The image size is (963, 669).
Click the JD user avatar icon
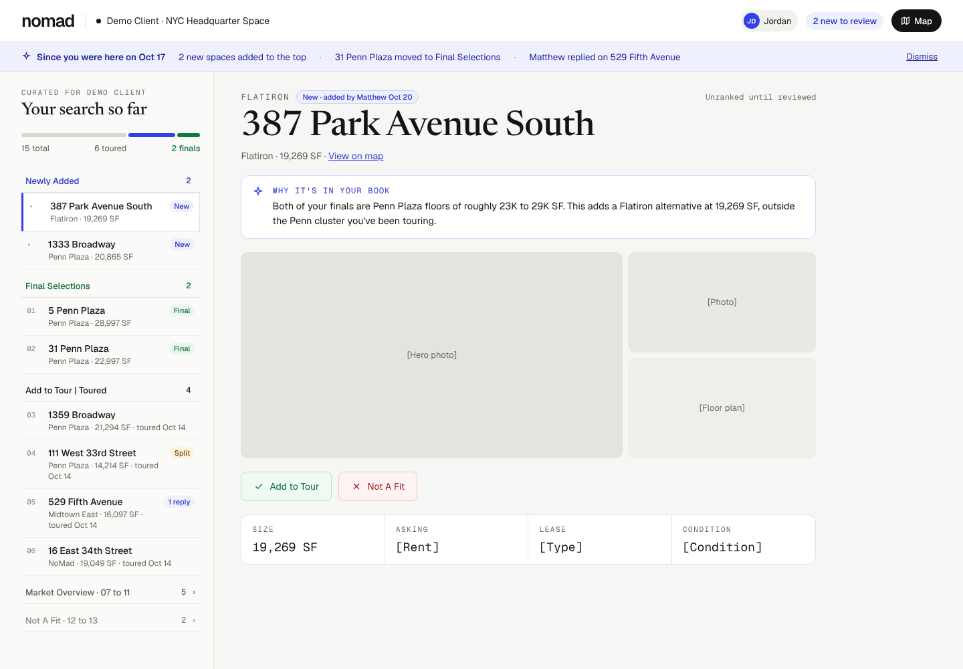[752, 21]
